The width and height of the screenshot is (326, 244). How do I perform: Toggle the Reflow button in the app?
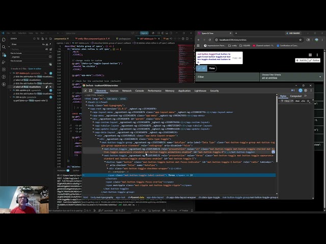314,60
